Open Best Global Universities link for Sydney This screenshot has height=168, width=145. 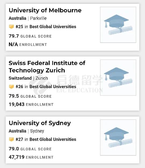pos(53,139)
